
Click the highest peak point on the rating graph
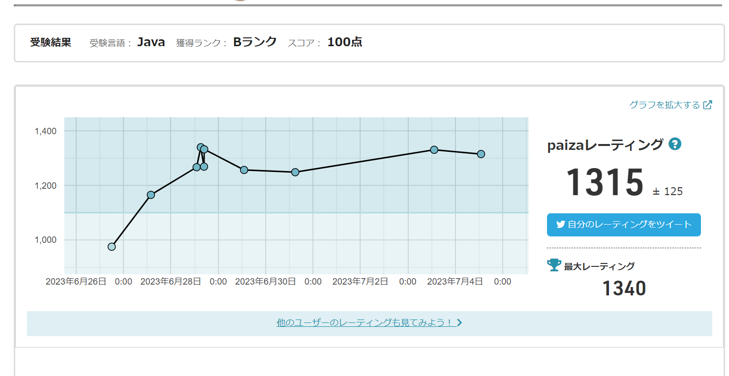click(201, 147)
